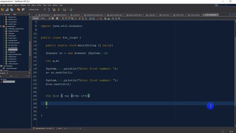Open the Debug menu
Image resolution: width=236 pixels, height=133 pixels.
click(x=34, y=5)
